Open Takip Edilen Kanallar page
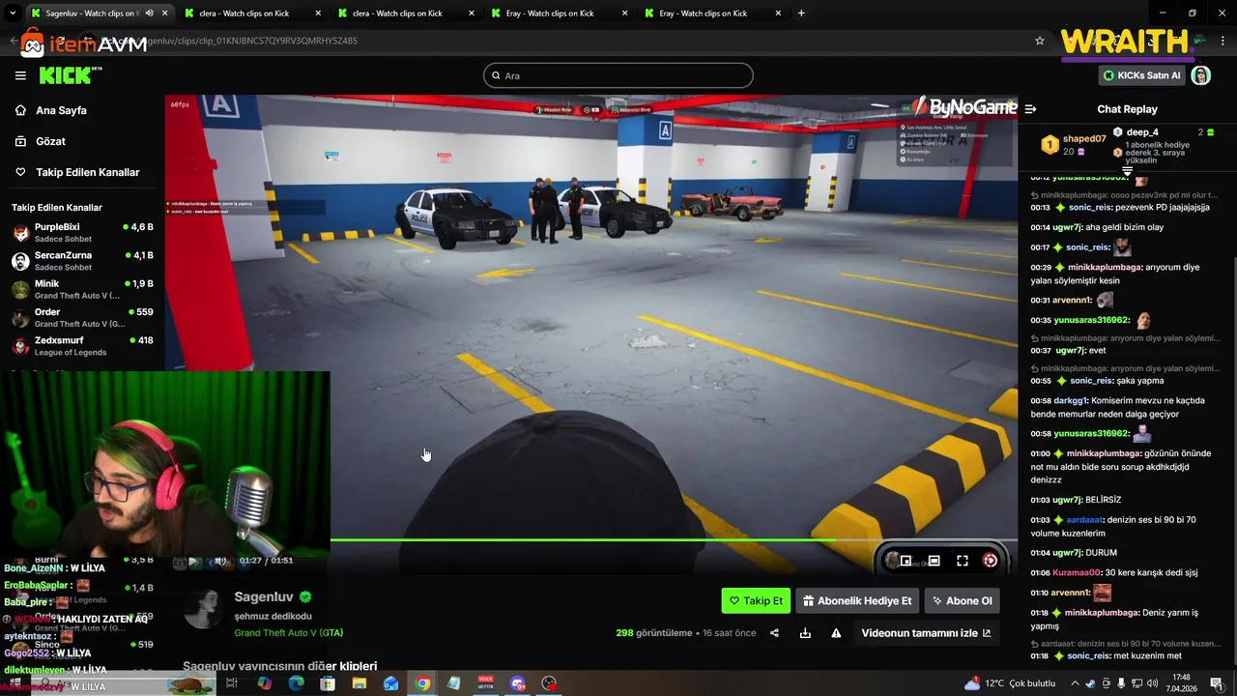Screen dimensions: 1237x696 tap(87, 172)
